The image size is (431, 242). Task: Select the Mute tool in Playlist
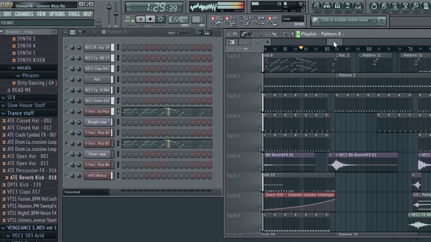pos(261,34)
